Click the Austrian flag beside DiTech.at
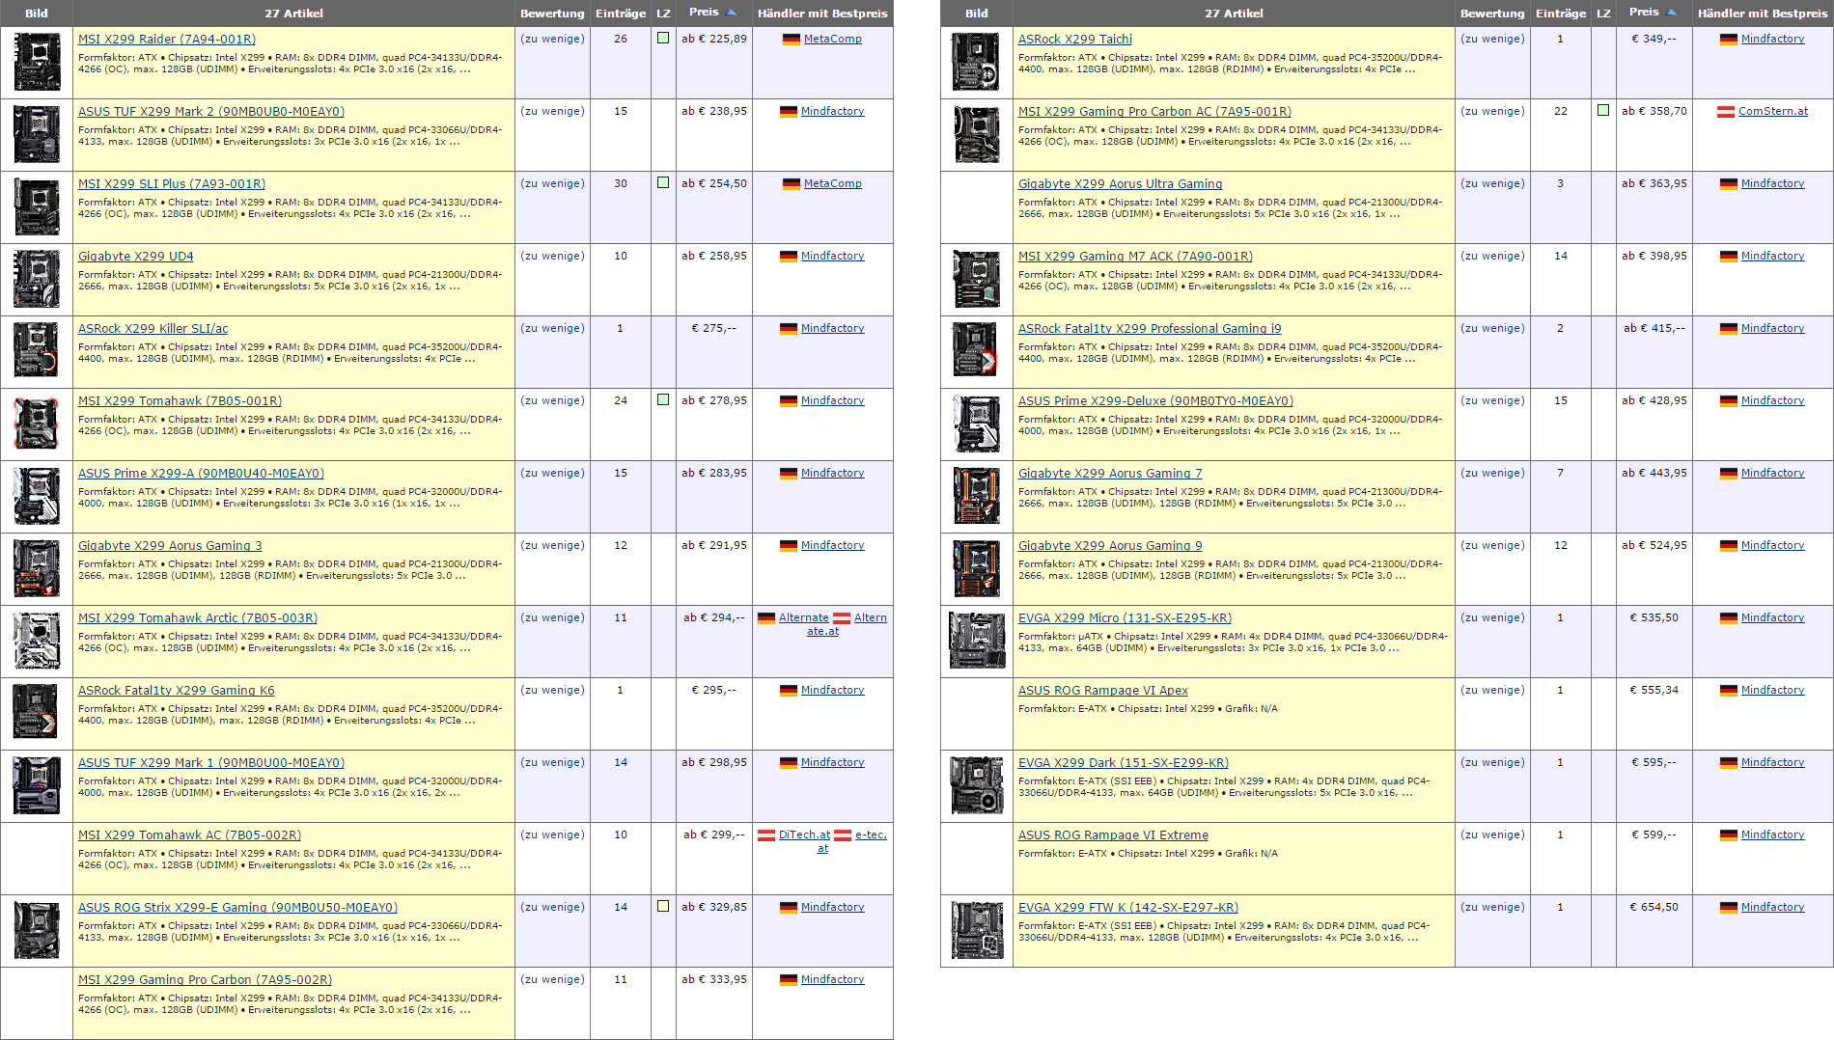The width and height of the screenshot is (1834, 1040). [766, 835]
